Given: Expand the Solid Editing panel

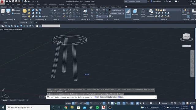Looking at the screenshot, I should 40,20.
